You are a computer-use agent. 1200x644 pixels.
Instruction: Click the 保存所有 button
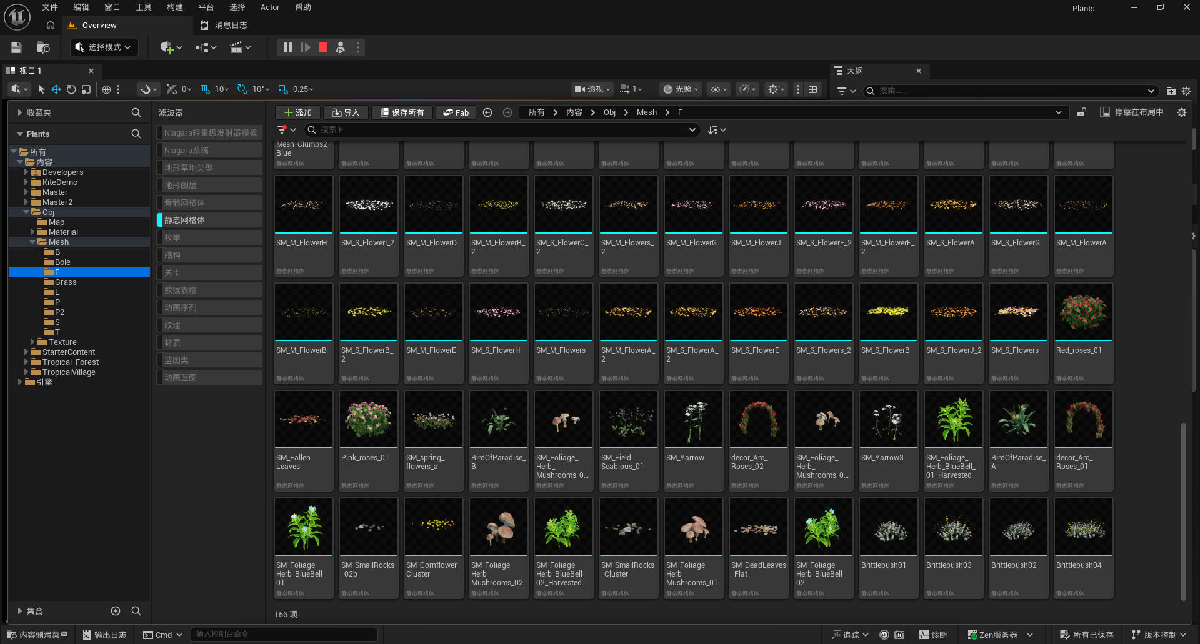[402, 112]
